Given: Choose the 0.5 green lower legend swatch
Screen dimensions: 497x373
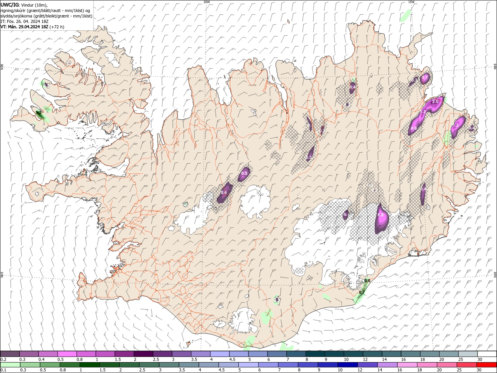Looking at the screenshot, I should point(50,365).
